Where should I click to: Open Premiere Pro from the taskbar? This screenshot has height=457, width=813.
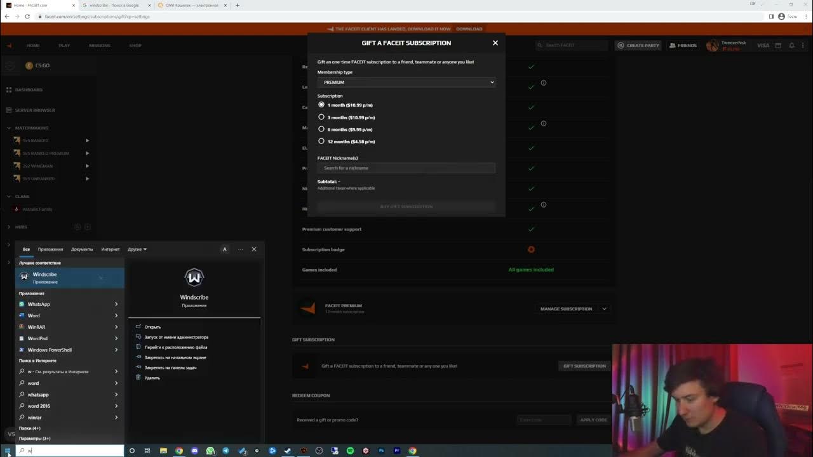click(397, 451)
